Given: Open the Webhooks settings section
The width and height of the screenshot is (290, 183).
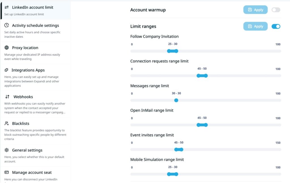Looking at the screenshot, I should coord(23,97).
